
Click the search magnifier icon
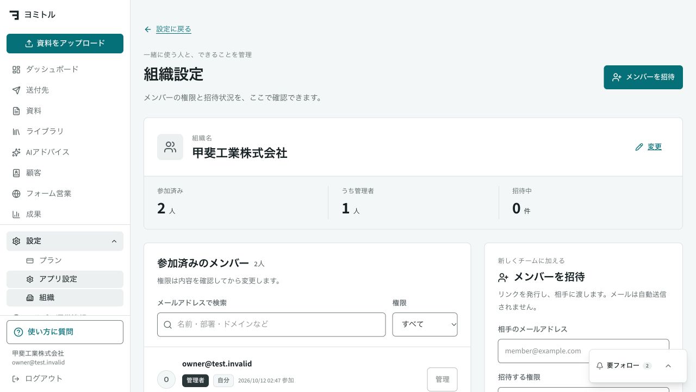pos(168,324)
